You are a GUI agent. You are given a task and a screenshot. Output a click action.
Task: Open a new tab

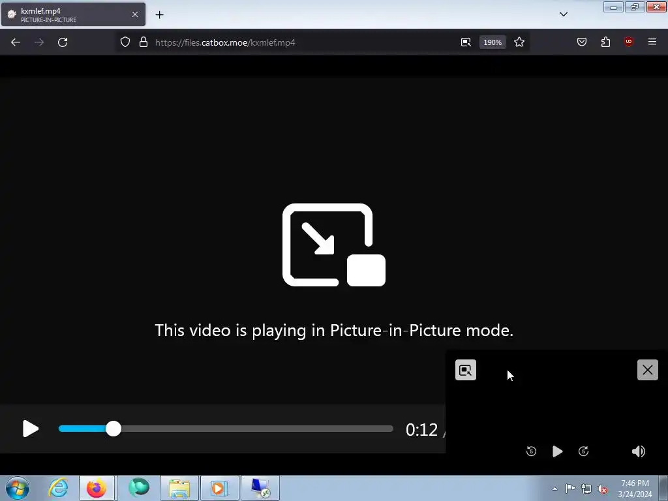[x=159, y=15]
